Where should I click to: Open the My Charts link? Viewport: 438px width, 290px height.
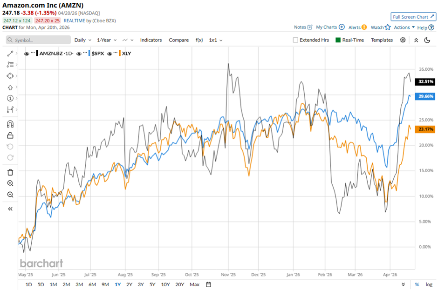point(327,27)
